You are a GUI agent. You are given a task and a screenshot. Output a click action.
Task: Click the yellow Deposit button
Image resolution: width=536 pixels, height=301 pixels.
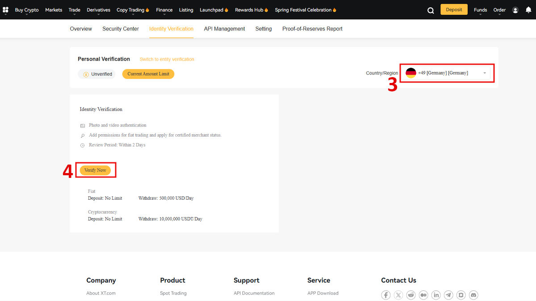tap(454, 9)
